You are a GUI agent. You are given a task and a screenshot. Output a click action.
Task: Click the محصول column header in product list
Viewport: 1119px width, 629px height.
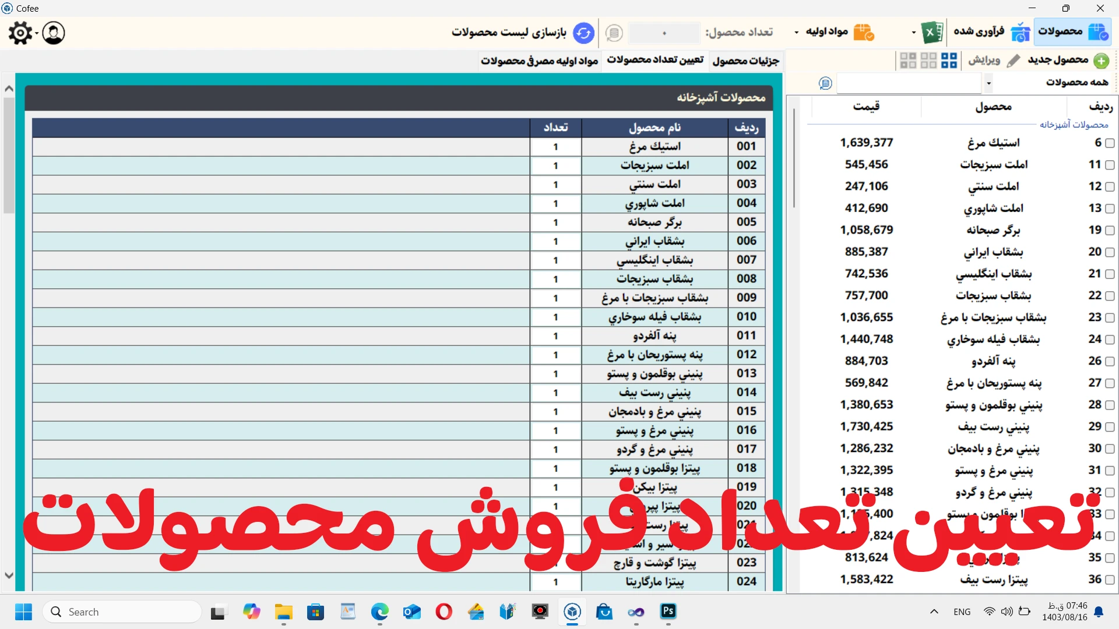(x=994, y=107)
